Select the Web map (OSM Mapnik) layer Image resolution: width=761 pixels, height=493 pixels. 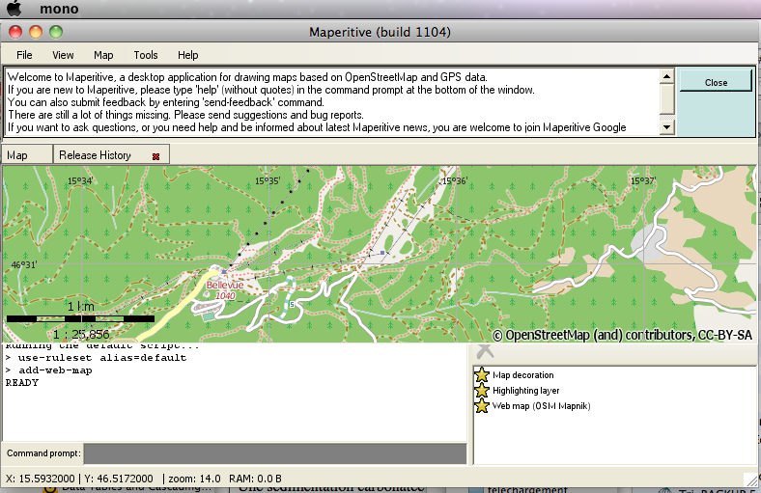tap(541, 406)
